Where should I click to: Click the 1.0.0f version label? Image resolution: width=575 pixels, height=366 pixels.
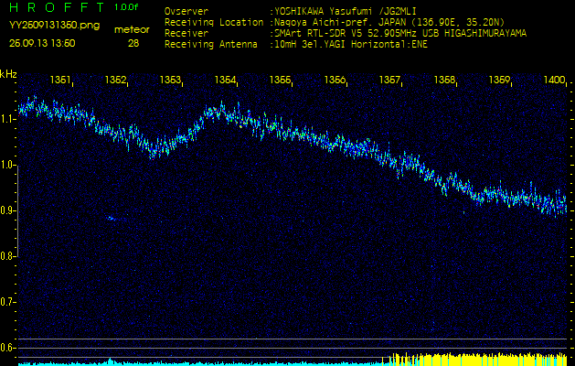[x=128, y=7]
